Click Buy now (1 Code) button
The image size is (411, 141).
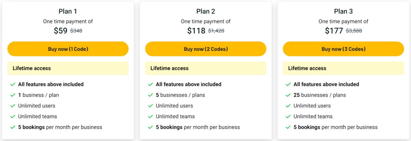tap(68, 49)
